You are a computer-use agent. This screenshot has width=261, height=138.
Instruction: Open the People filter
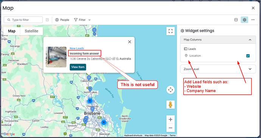tap(62, 20)
